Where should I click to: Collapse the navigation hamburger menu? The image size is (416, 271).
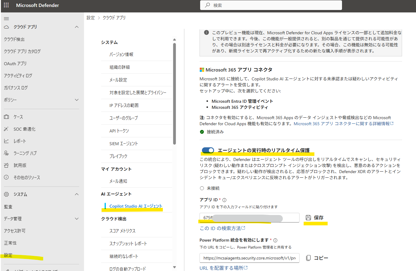[x=6, y=19]
